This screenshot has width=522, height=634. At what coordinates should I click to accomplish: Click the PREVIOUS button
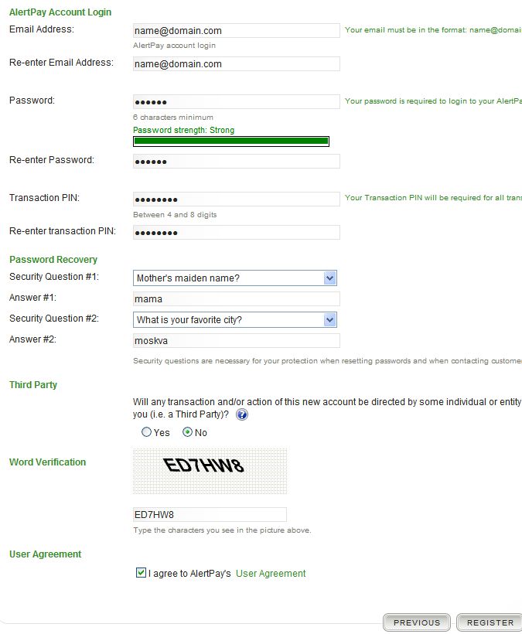coord(417,622)
